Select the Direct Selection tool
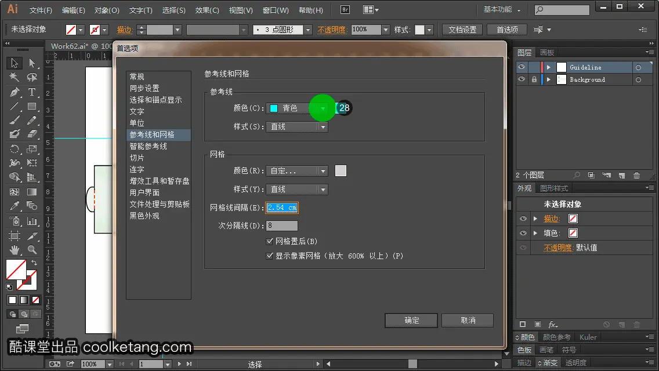The height and width of the screenshot is (371, 659). [x=32, y=63]
